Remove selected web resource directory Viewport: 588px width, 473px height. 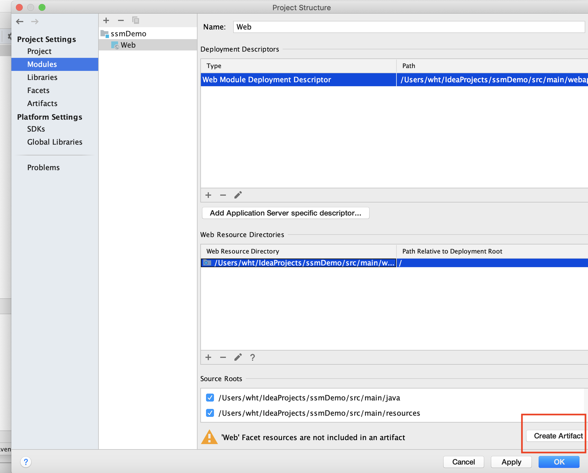click(223, 357)
